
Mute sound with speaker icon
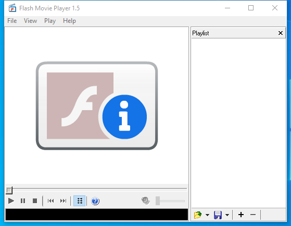(146, 201)
